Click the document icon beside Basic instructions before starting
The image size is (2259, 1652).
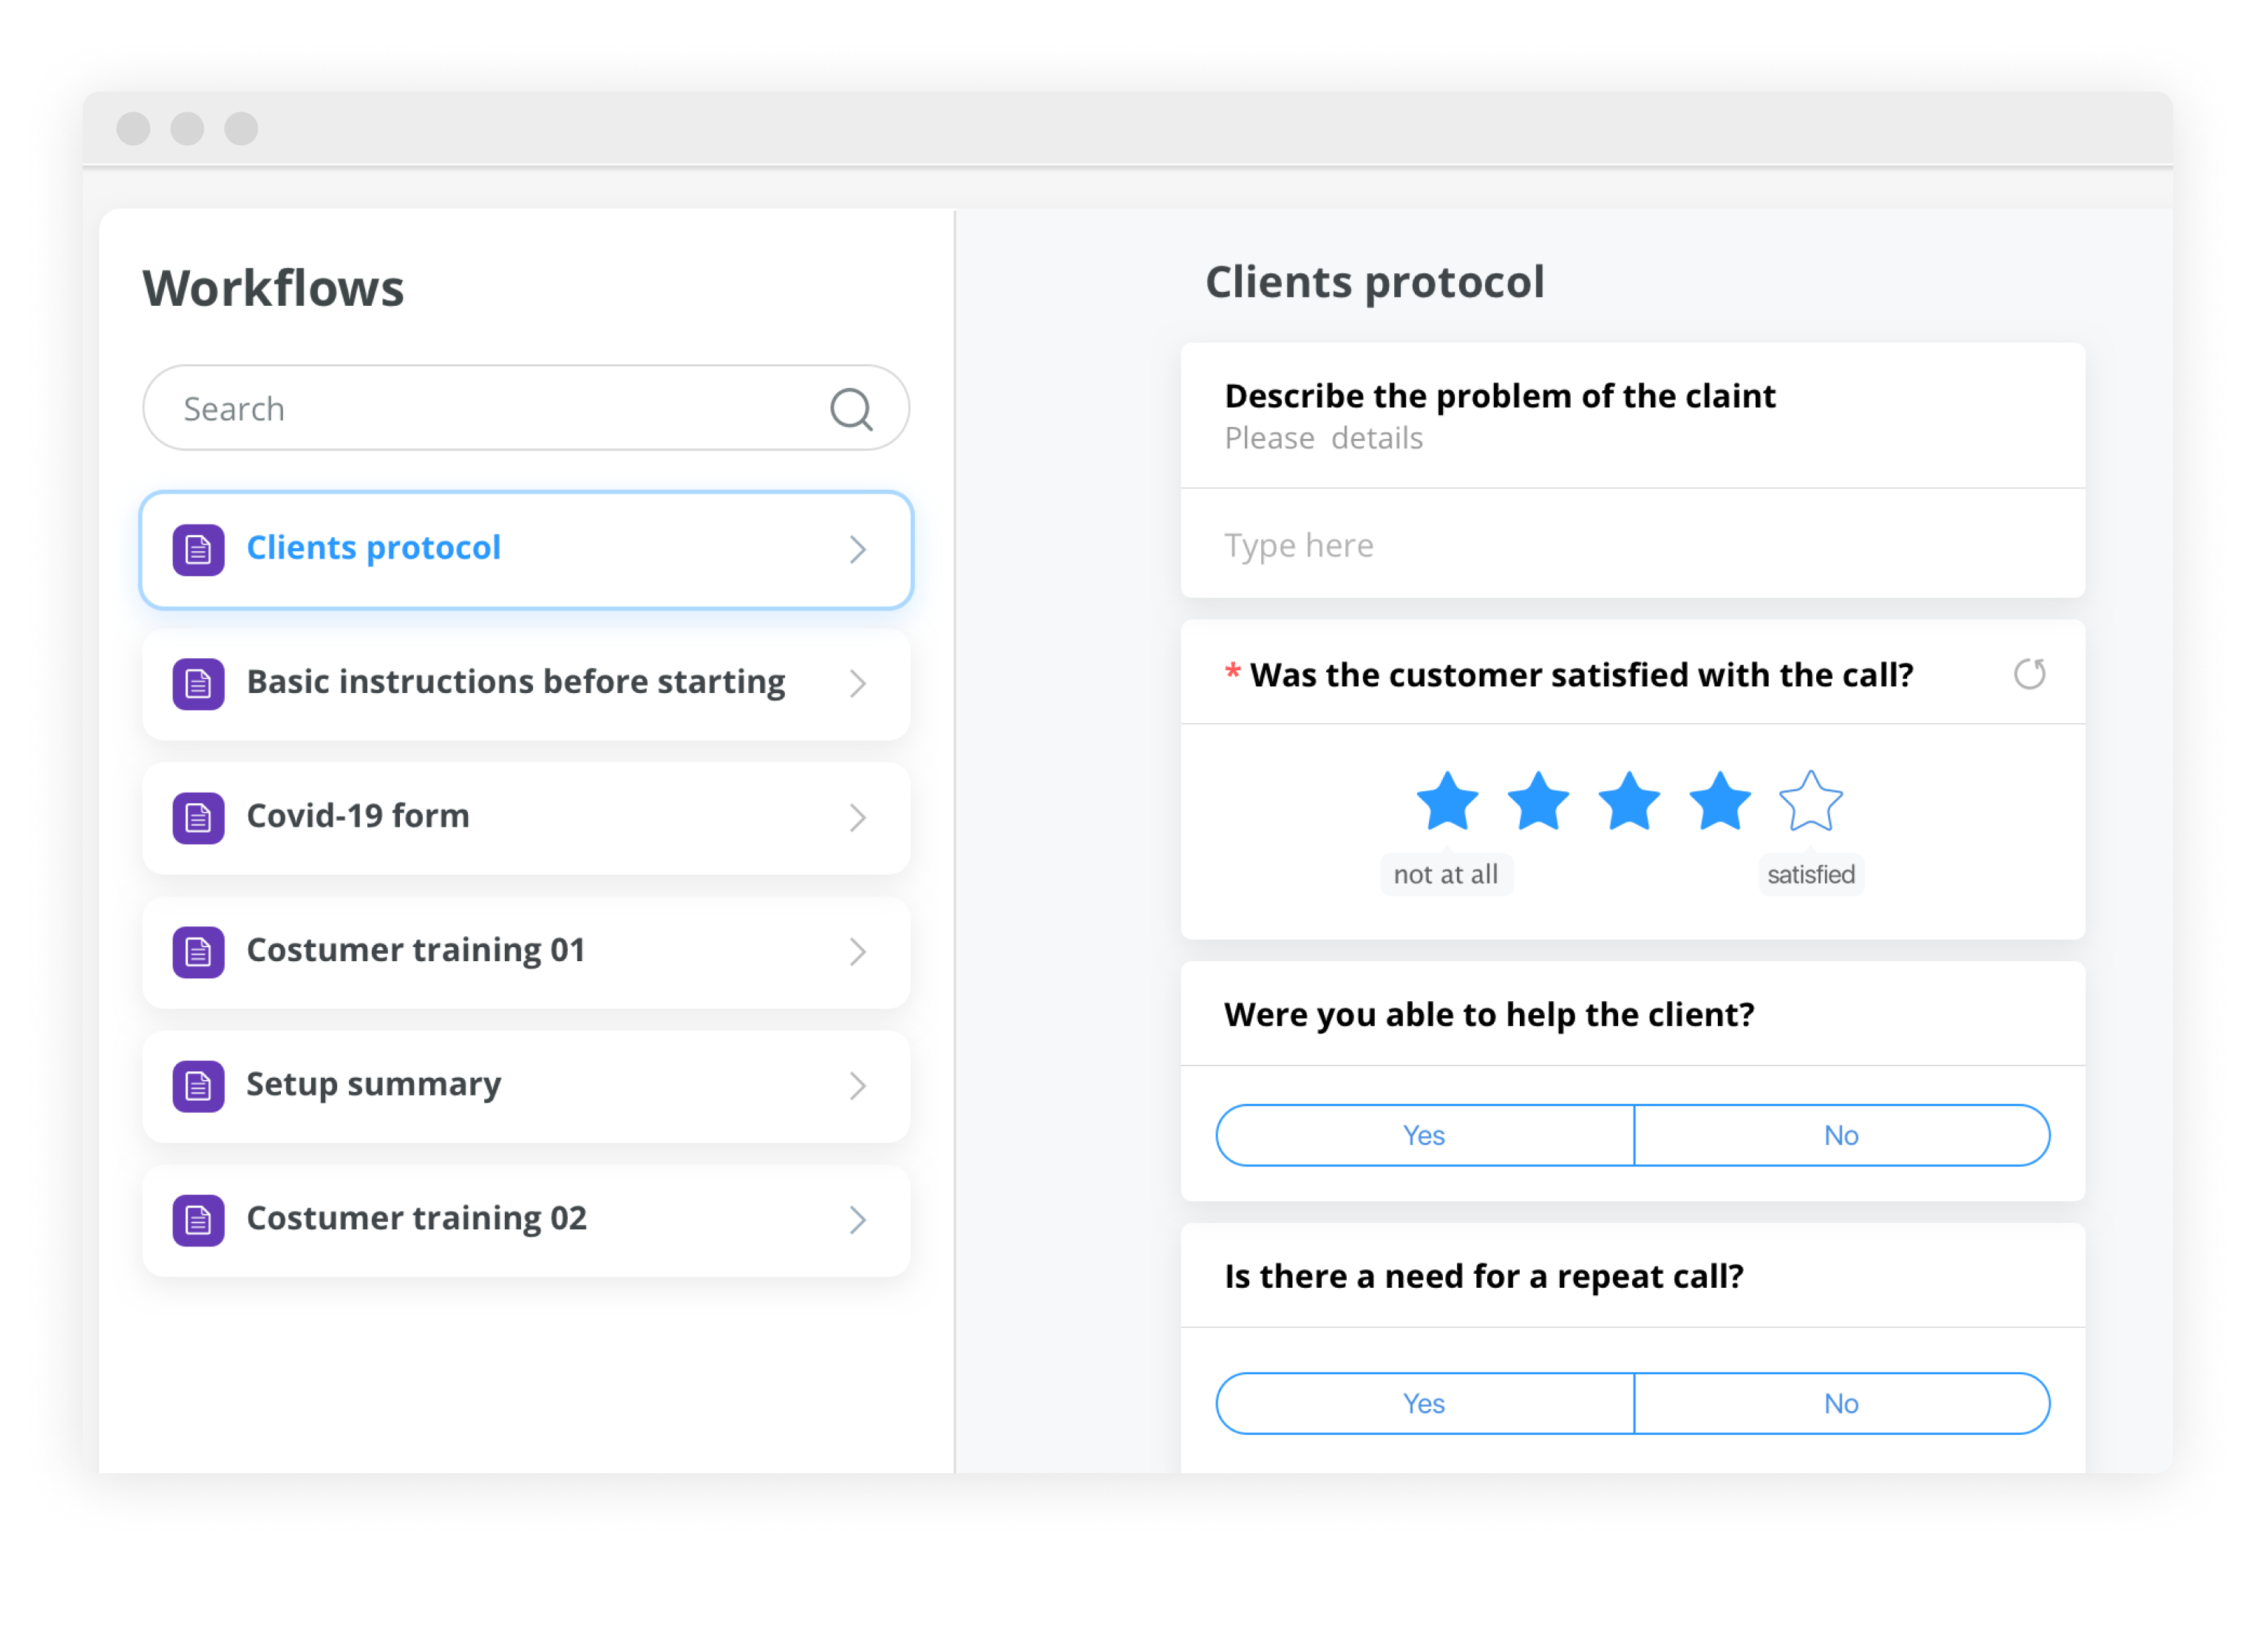(x=198, y=684)
